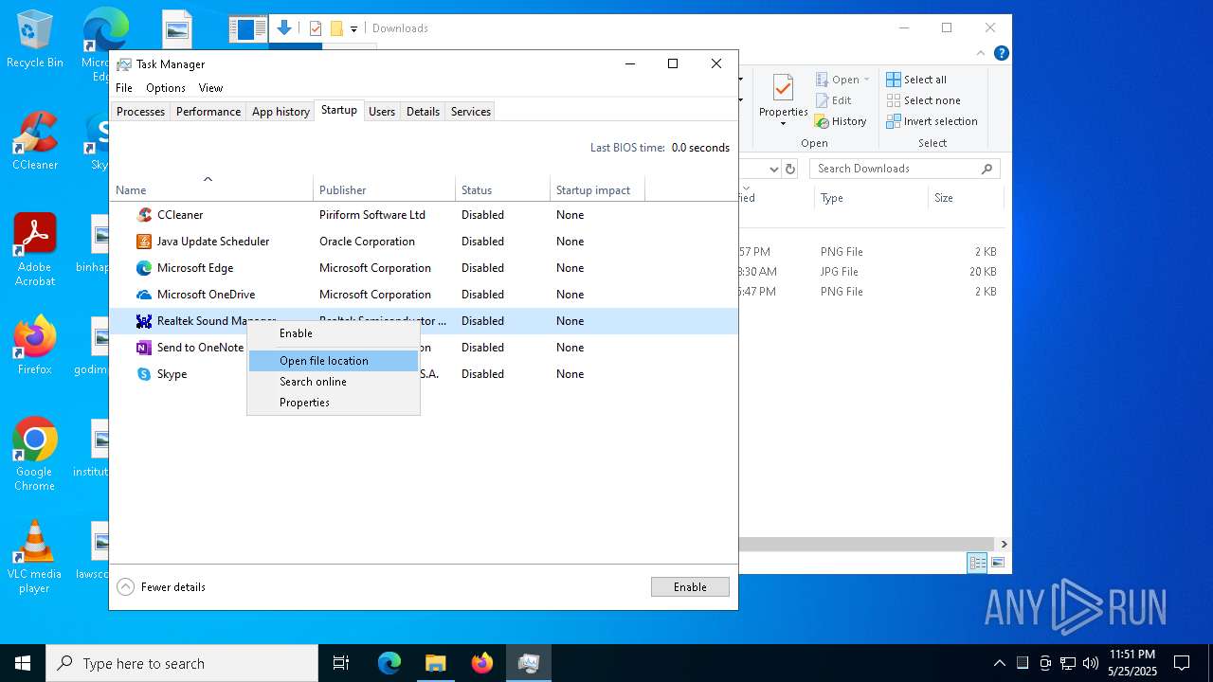Open the CCleaner desktop shortcut
The width and height of the screenshot is (1213, 682).
coord(35,142)
